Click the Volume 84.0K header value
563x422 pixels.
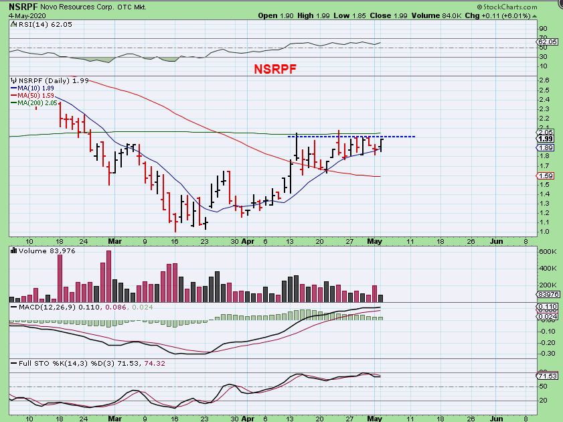436,16
